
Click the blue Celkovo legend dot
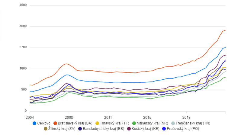tap(34, 123)
